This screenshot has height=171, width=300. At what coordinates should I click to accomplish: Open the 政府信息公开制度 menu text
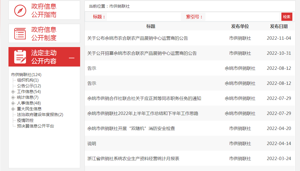pyautogui.click(x=44, y=33)
